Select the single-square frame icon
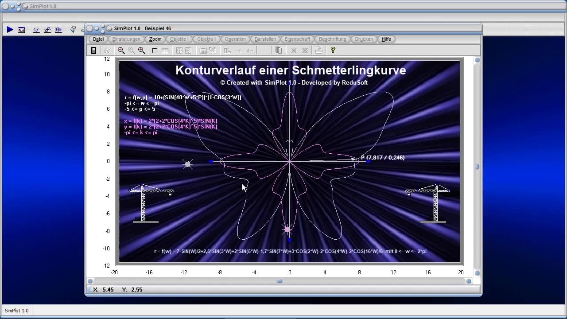Viewport: 567px width, 319px height. 155,51
